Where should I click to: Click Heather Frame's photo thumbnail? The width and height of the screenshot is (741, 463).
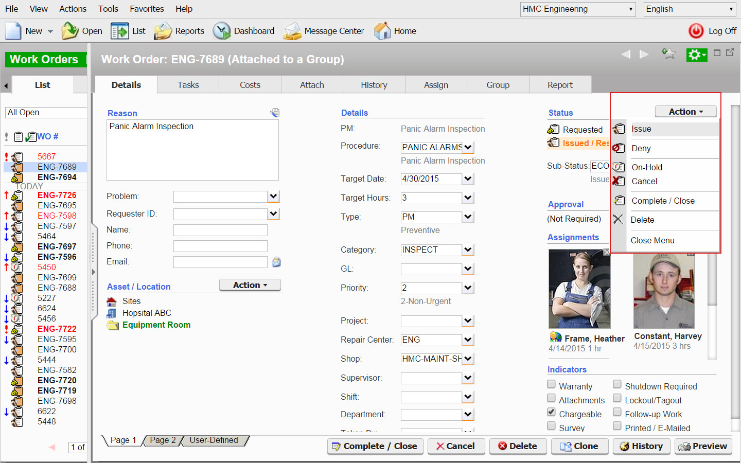(x=579, y=289)
